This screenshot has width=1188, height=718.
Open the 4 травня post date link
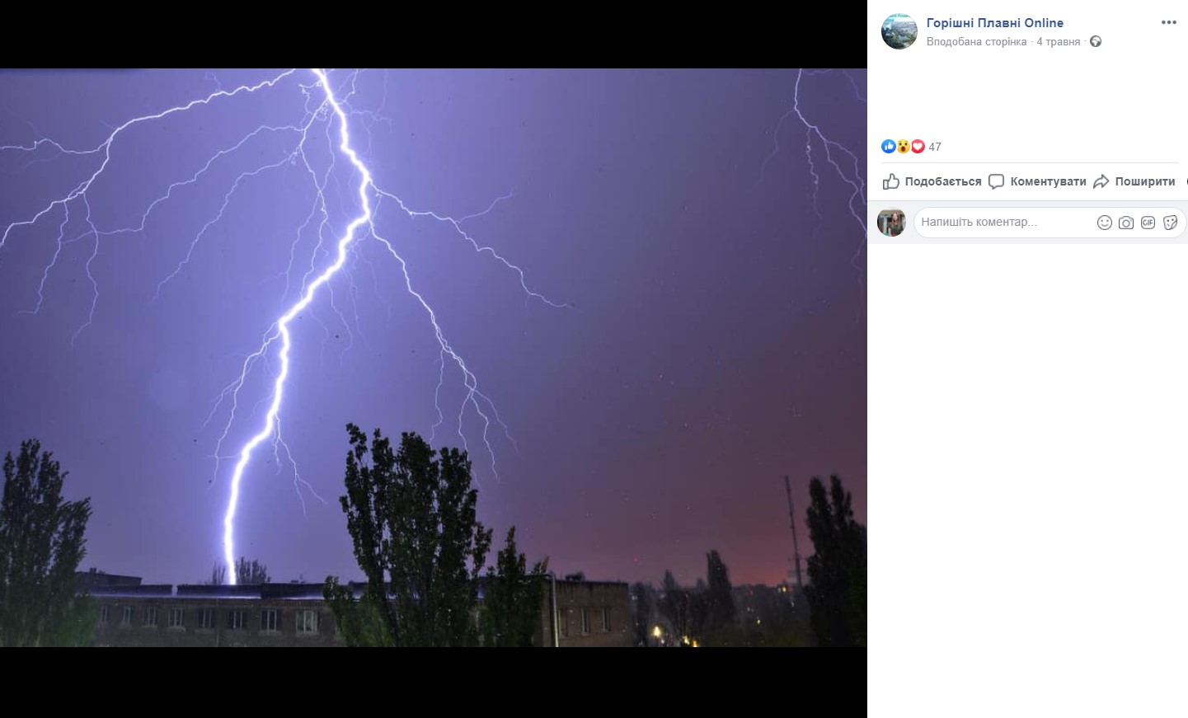[x=1058, y=41]
